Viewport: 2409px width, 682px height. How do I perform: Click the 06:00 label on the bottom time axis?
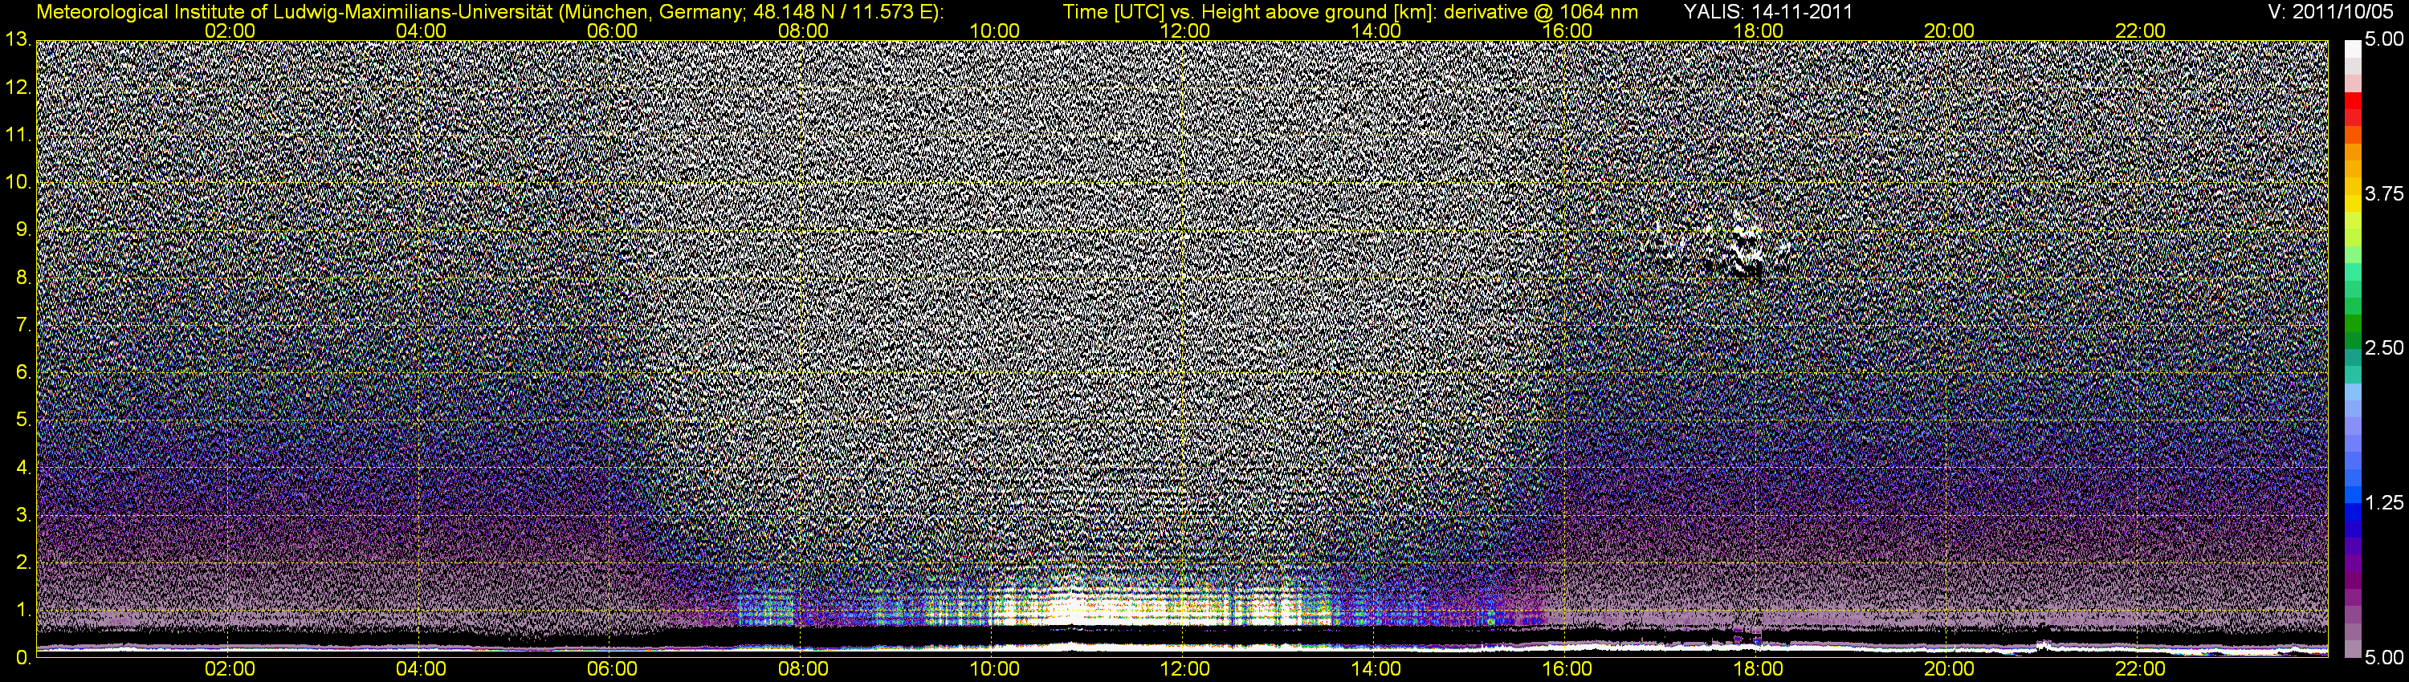click(613, 670)
